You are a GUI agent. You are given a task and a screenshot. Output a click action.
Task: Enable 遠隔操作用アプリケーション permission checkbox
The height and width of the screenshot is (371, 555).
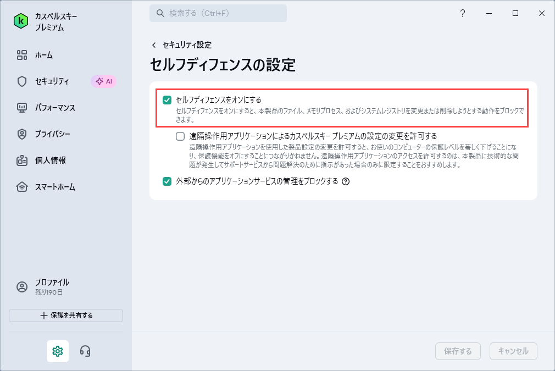[180, 136]
